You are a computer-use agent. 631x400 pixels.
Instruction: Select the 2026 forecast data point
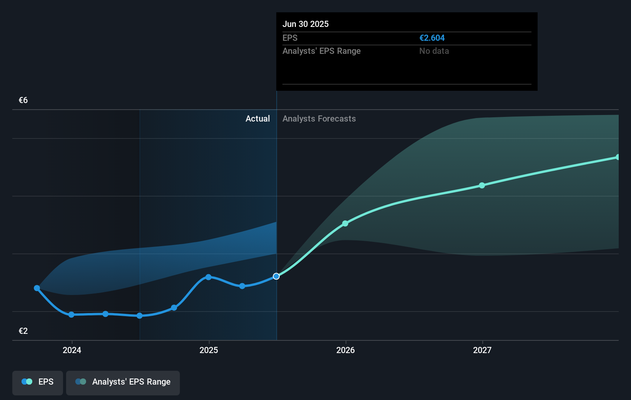tap(345, 223)
